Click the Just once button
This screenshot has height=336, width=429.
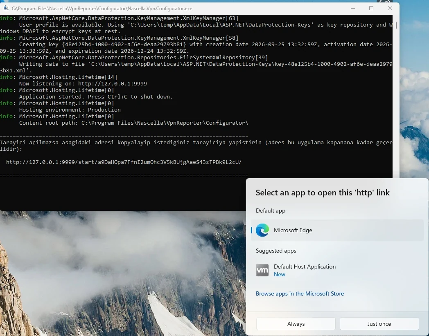pyautogui.click(x=379, y=324)
